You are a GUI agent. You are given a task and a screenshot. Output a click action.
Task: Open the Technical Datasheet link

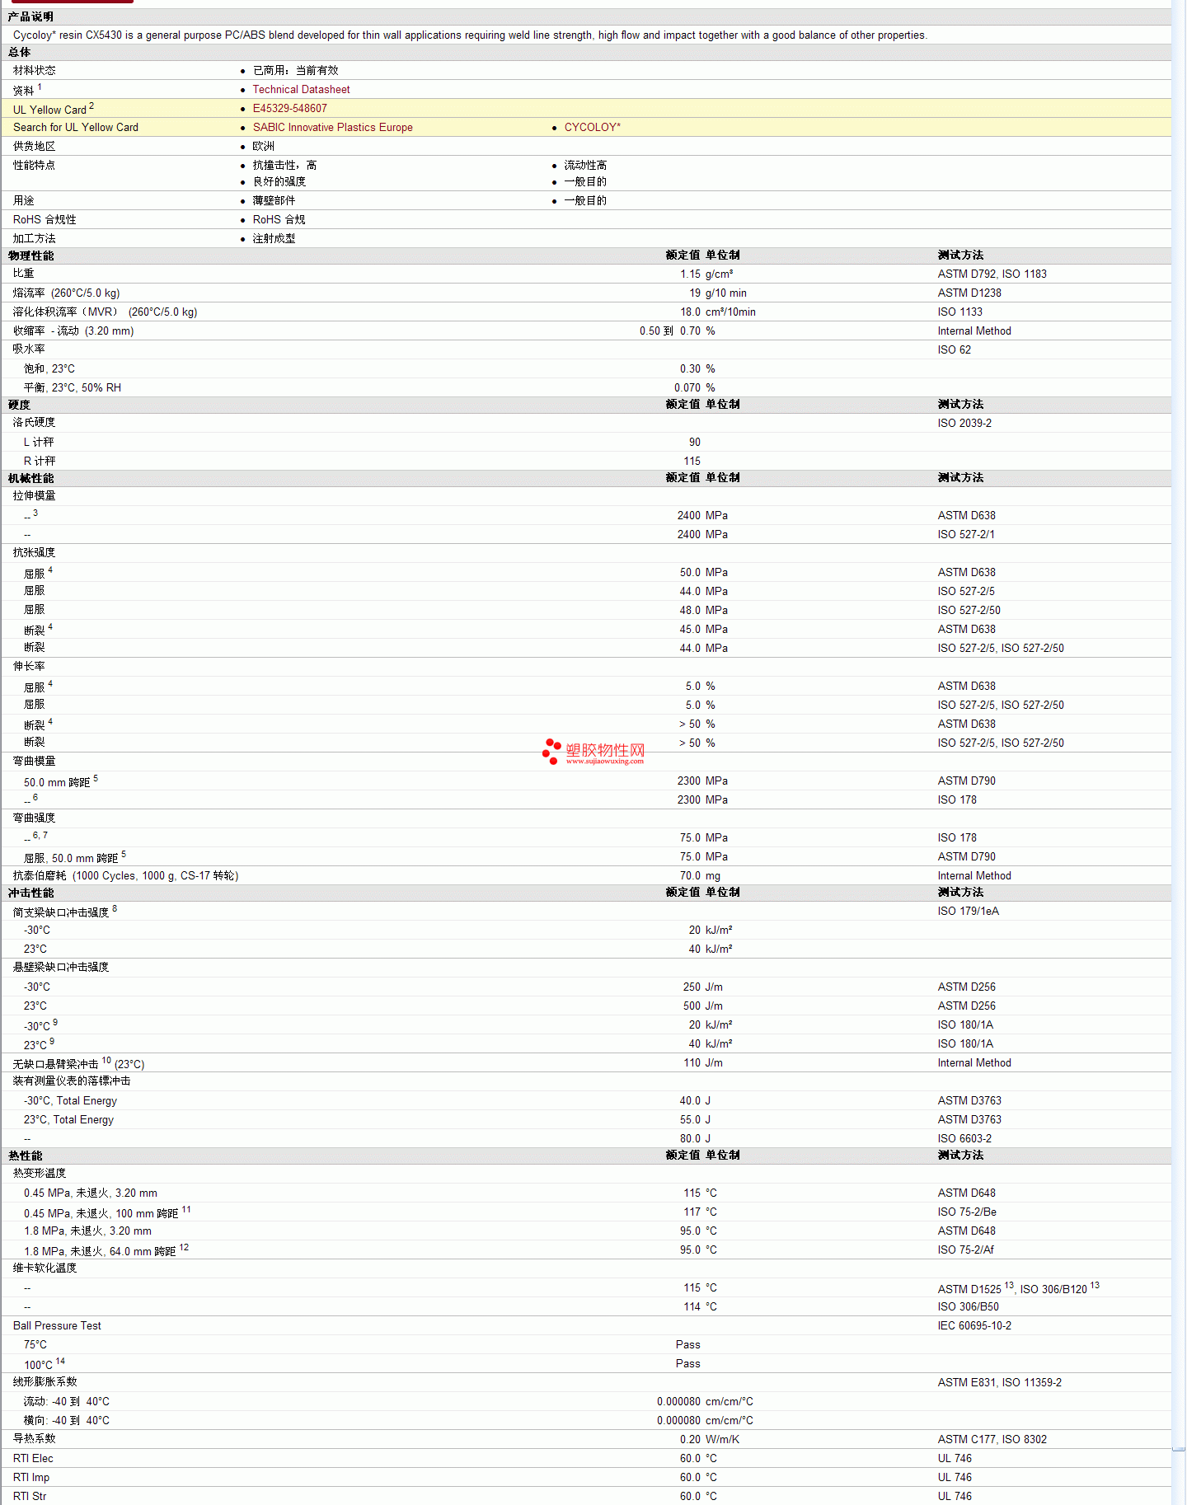coord(301,89)
